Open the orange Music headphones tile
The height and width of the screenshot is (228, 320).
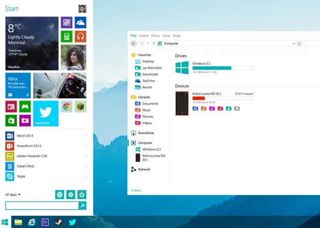click(80, 36)
